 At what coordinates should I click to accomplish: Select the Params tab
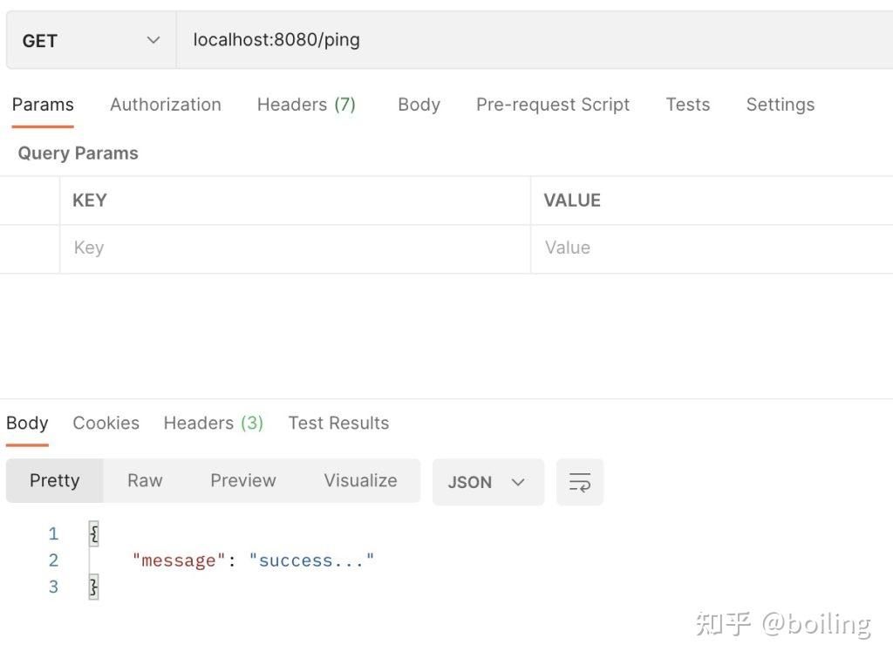tap(43, 105)
